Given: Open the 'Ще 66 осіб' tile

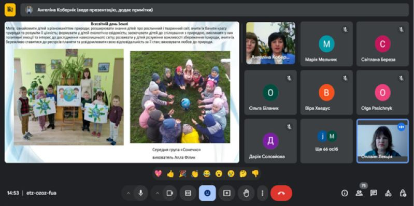Looking at the screenshot, I should (x=326, y=141).
